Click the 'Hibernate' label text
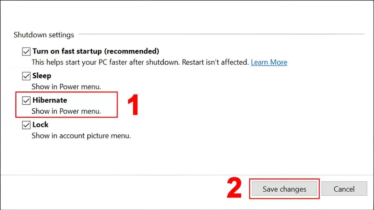 click(x=49, y=100)
